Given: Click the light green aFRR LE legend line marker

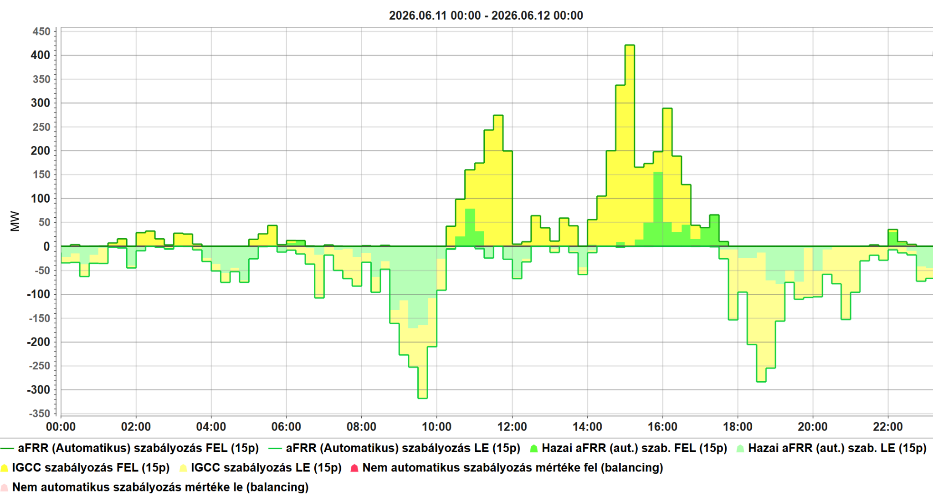Looking at the screenshot, I should pyautogui.click(x=275, y=449).
